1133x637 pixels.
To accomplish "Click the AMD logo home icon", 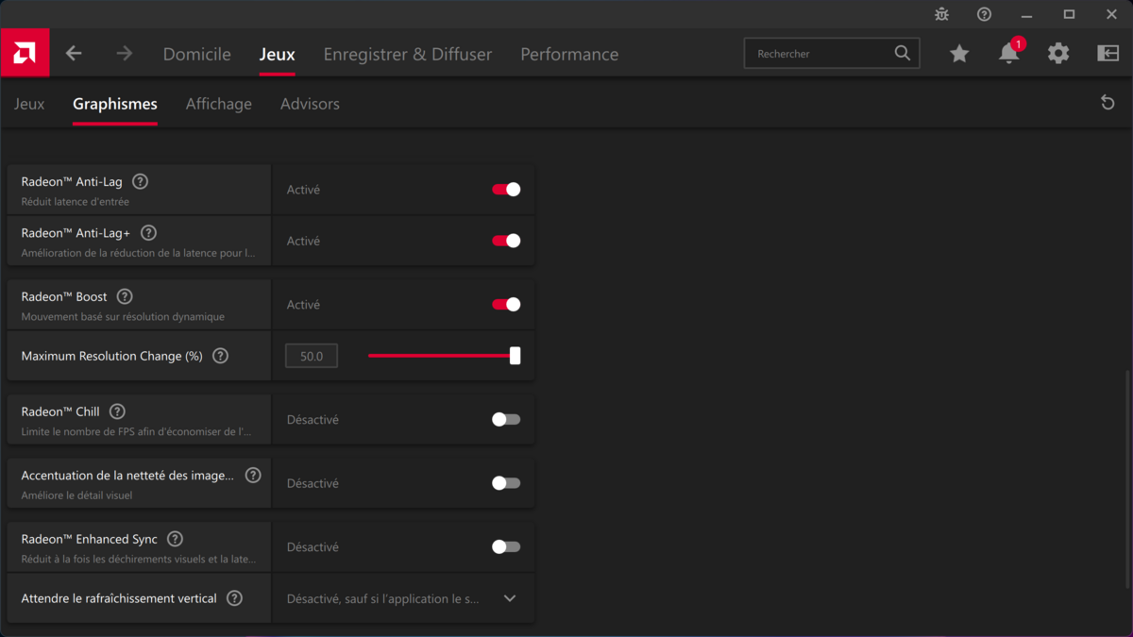I will (25, 54).
